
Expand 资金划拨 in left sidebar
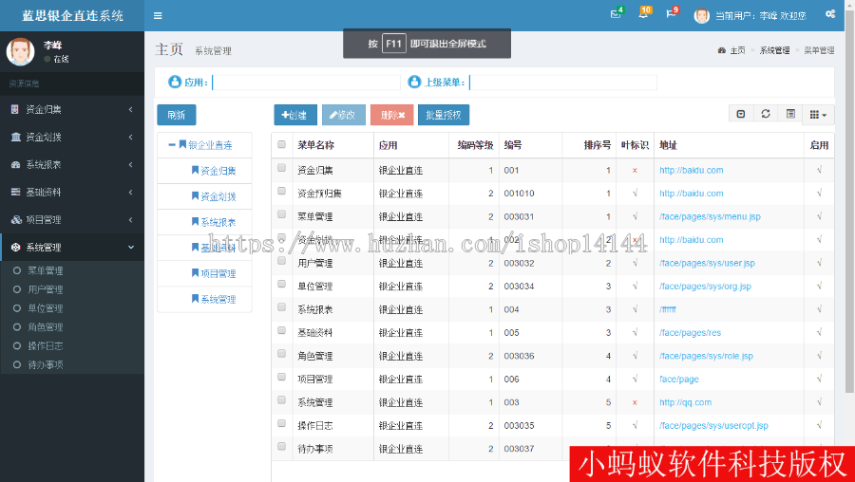[x=72, y=138]
